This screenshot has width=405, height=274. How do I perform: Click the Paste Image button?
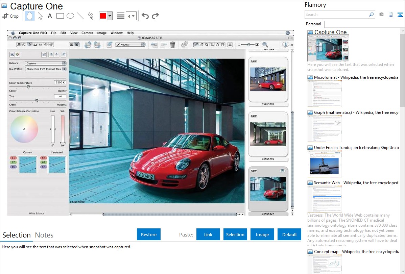coord(262,234)
